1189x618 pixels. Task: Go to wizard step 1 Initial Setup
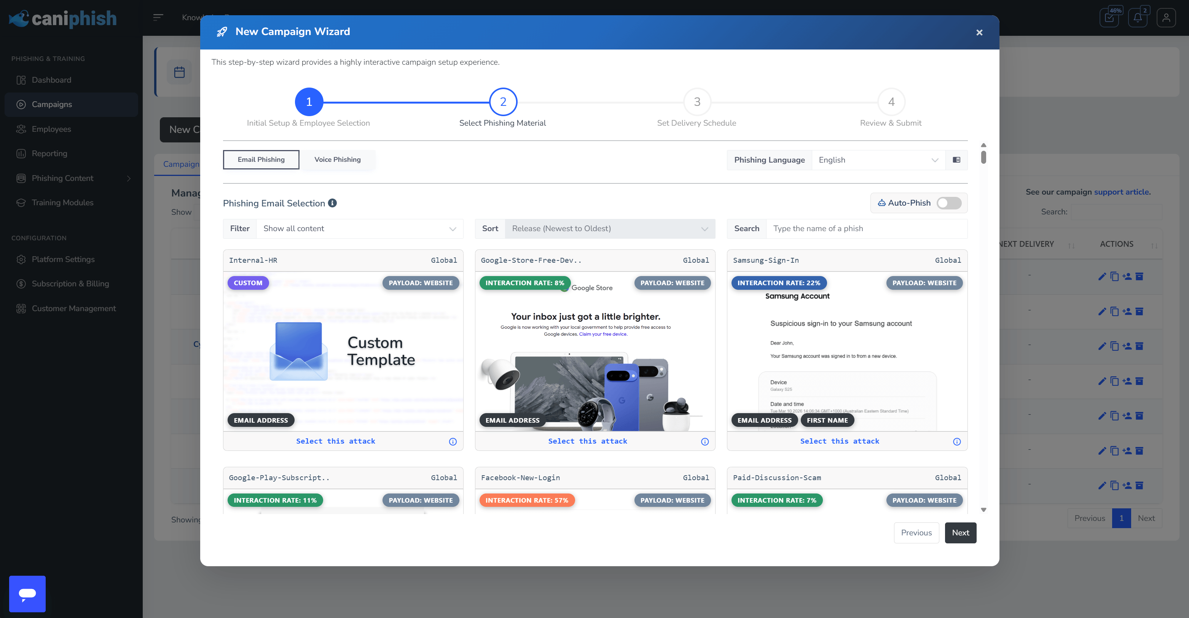tap(309, 102)
